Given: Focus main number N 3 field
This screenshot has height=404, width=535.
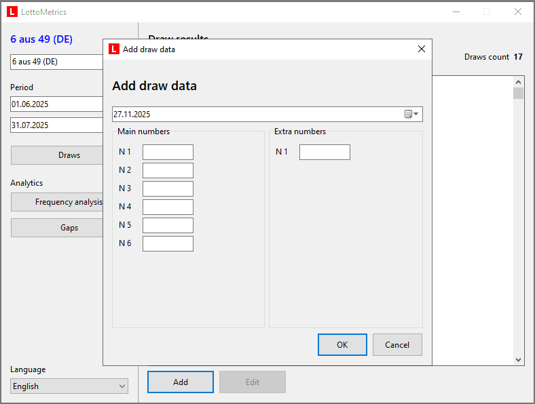Looking at the screenshot, I should 168,188.
